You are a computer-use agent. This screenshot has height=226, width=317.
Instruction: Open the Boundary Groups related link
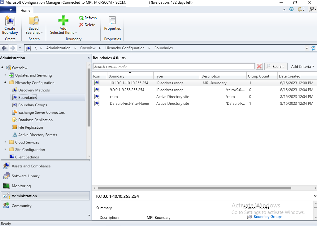pos(268,217)
